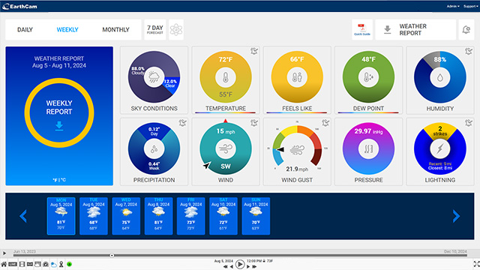The image size is (480, 270).
Task: Toggle the alert icon on the Lightning tile
Action: (x=469, y=123)
